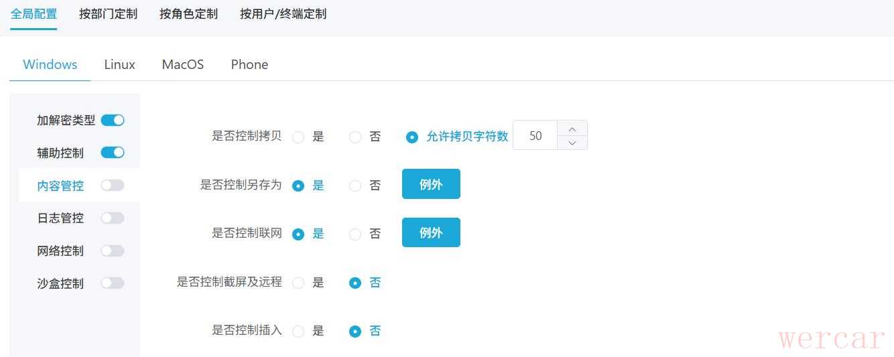Switch to 按角色定制 configuration
The width and height of the screenshot is (894, 357).
(188, 14)
